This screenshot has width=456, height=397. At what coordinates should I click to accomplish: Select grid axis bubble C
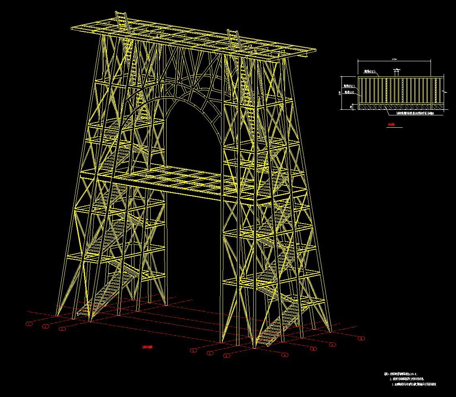(333, 344)
